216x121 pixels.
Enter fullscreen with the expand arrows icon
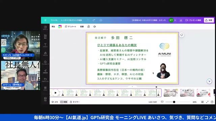pos(207,102)
